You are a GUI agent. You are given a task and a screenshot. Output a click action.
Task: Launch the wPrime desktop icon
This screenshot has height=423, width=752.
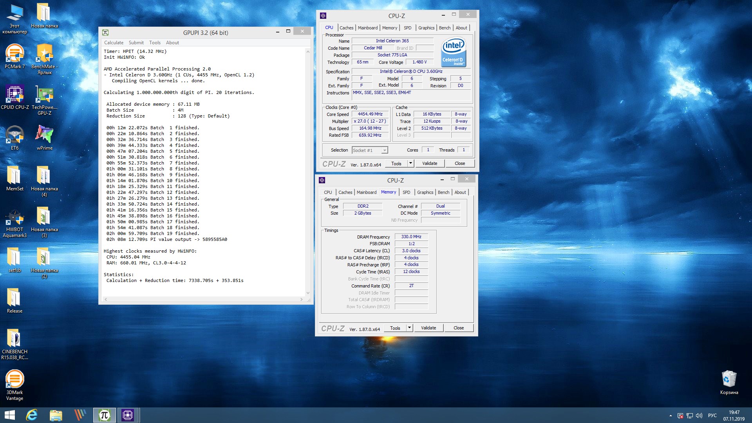(44, 138)
